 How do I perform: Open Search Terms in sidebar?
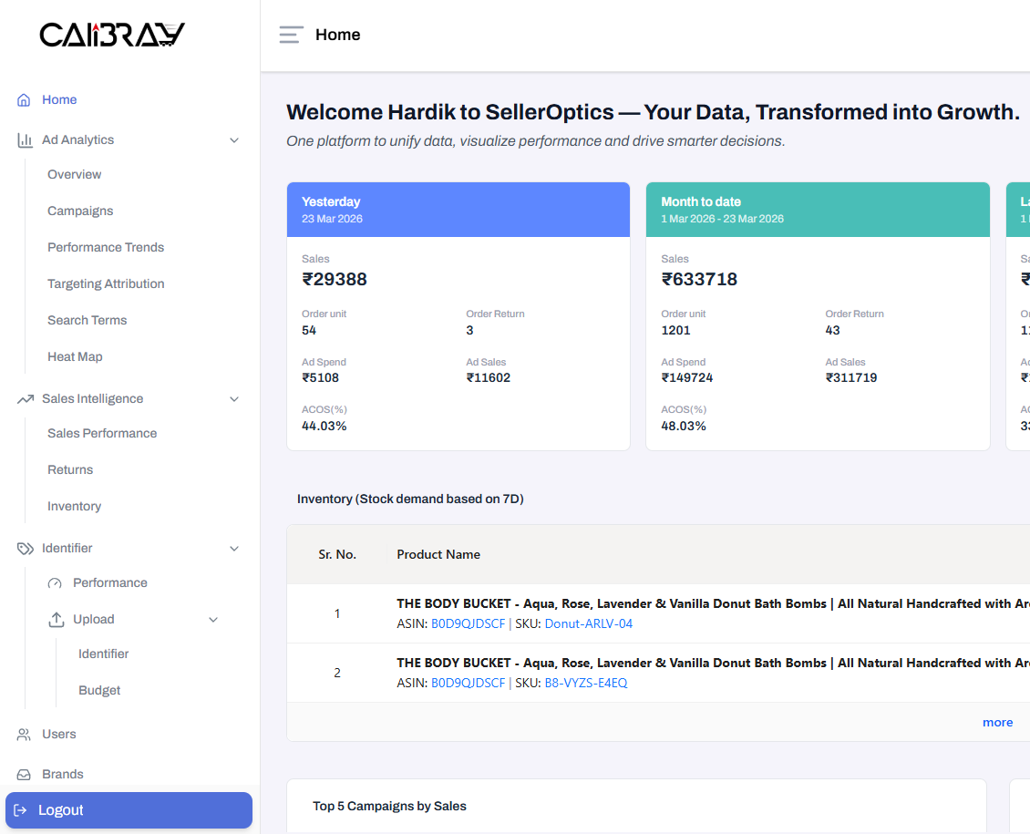[87, 320]
